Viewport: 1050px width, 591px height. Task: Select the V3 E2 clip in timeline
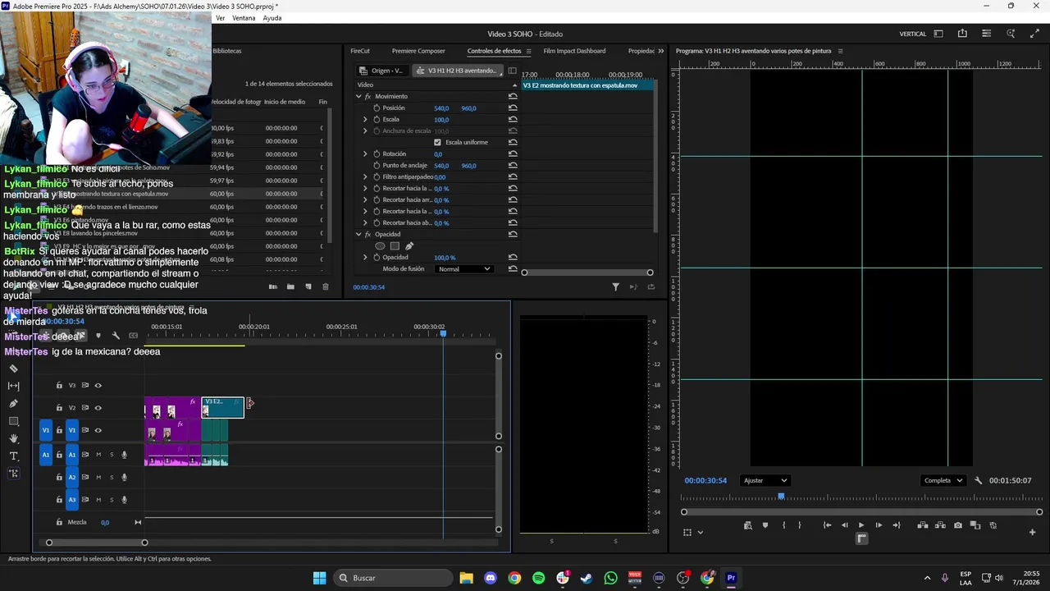click(223, 407)
